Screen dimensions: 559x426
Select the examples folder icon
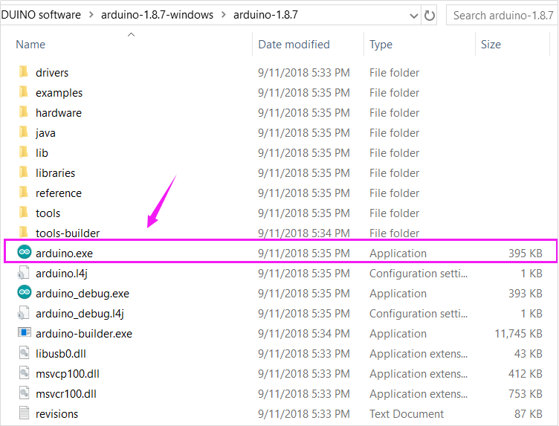point(24,92)
